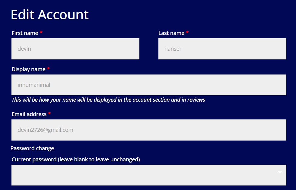
Task: Click the devin2726@gmail.com text
Action: tap(45, 130)
